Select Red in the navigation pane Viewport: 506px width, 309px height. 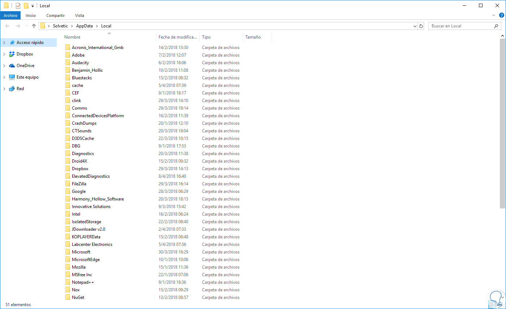coord(20,89)
